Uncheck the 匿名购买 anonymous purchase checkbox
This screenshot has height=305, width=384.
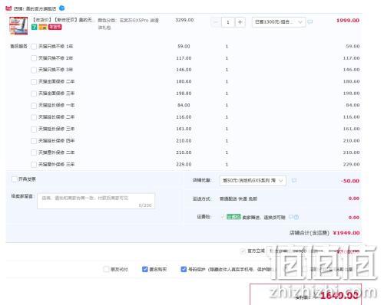coord(145,269)
